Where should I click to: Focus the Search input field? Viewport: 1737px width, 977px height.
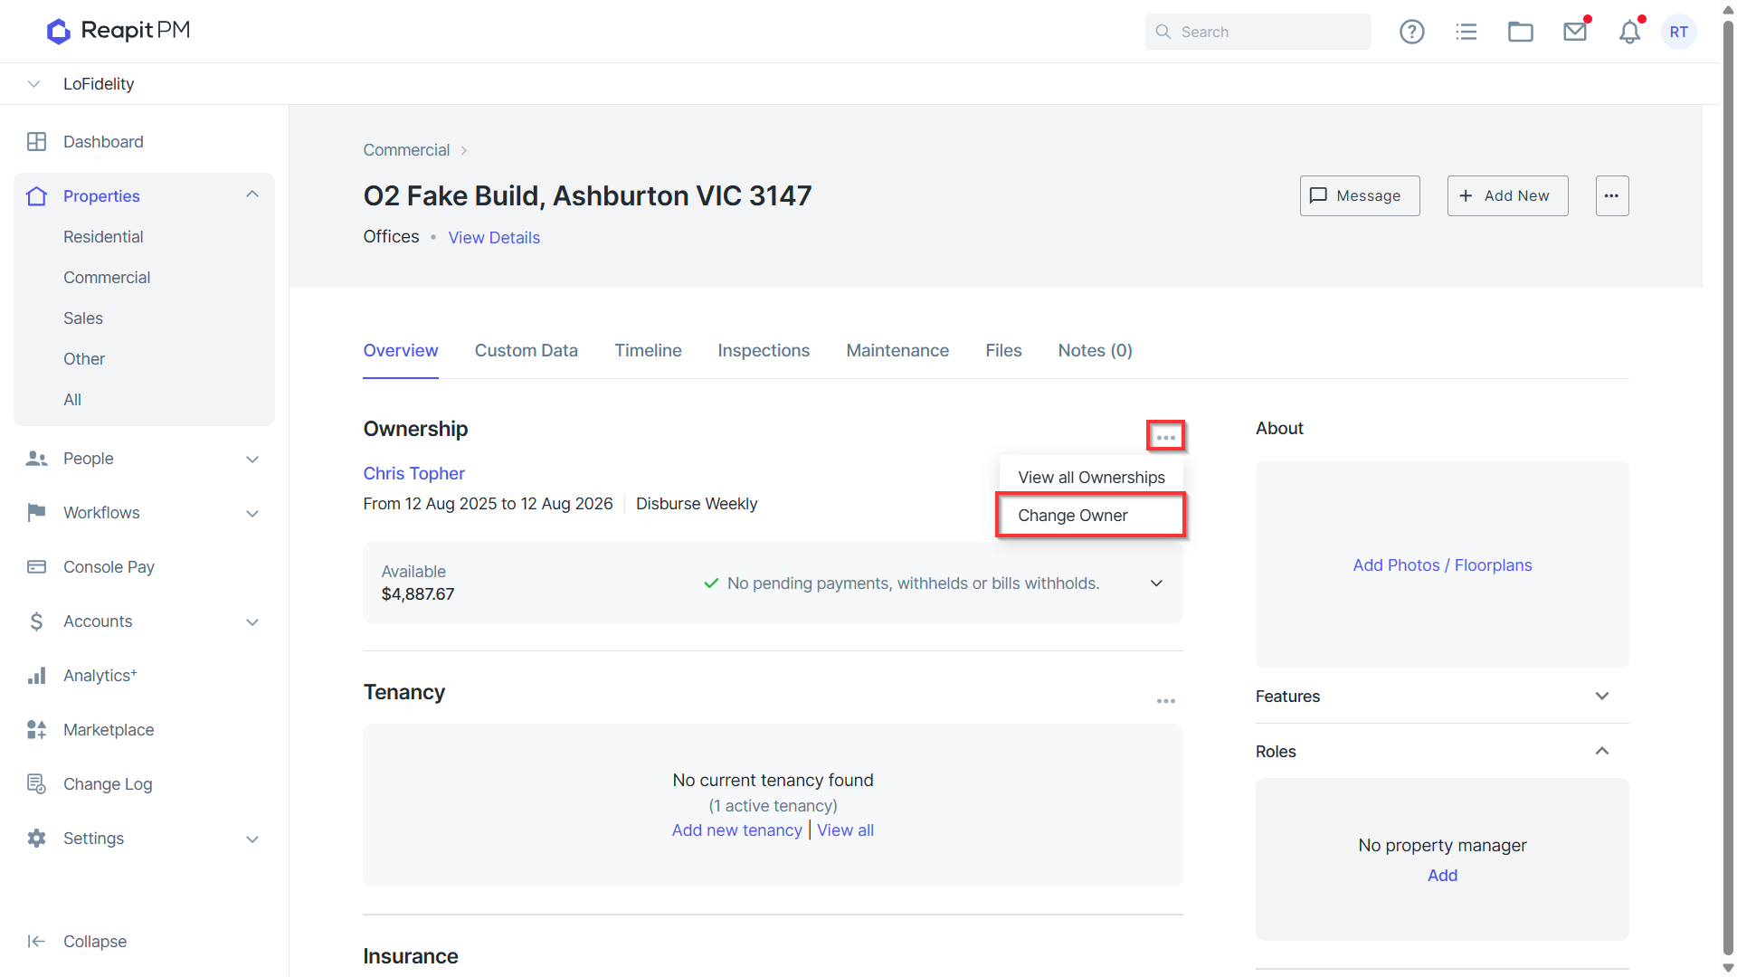(x=1257, y=32)
